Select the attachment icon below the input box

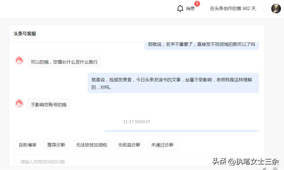265,169
